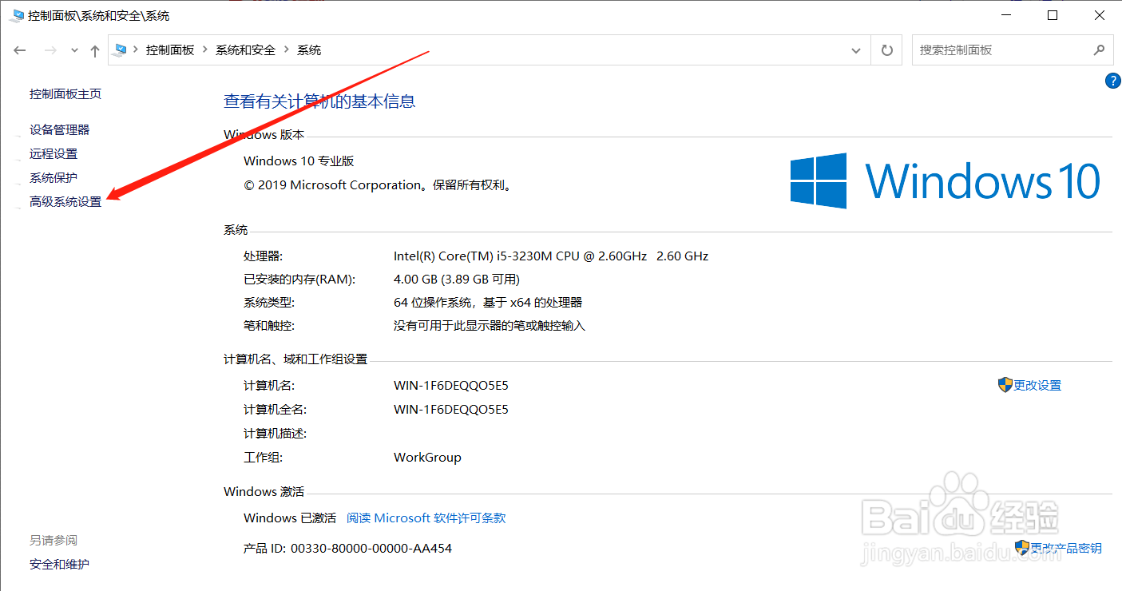Open 设备管理器 from the sidebar
The image size is (1122, 591).
coord(60,129)
